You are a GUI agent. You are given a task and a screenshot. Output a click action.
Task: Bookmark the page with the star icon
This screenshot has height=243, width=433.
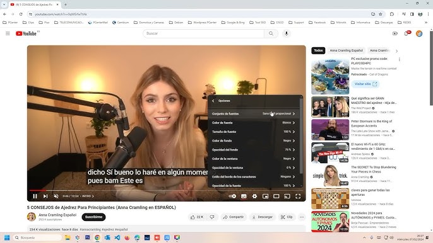[380, 14]
